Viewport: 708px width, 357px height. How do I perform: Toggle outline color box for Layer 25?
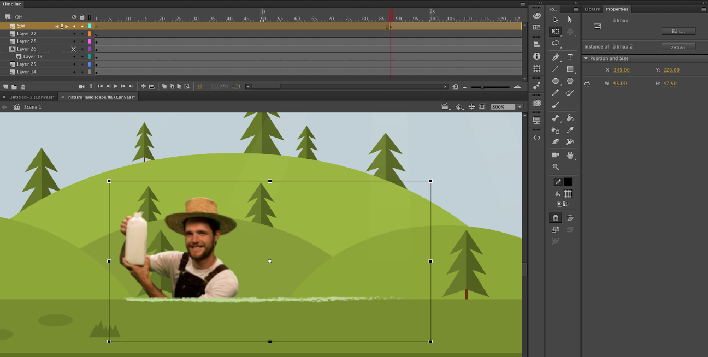(90, 64)
